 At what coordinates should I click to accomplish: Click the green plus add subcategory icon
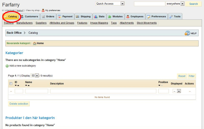7,66
